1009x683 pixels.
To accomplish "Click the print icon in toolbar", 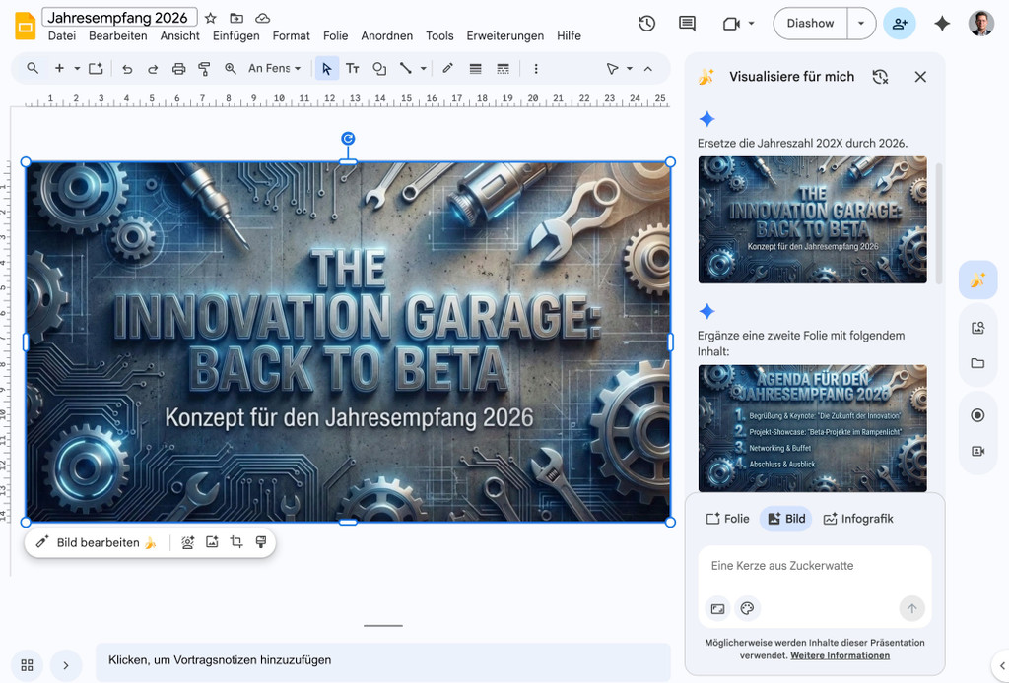I will point(178,69).
